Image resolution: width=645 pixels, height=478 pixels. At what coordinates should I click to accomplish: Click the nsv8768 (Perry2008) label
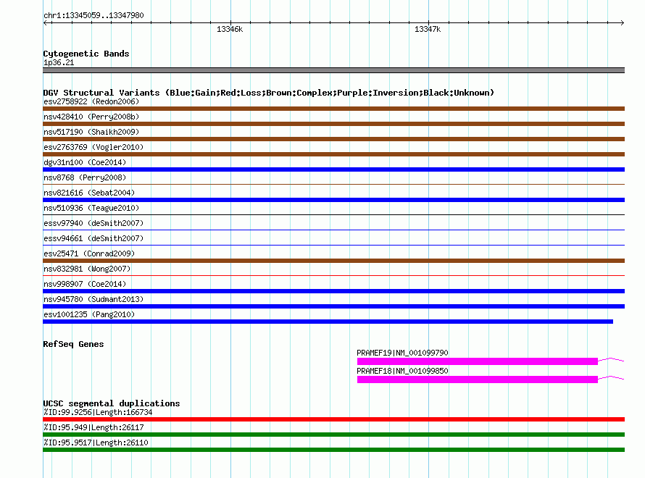tap(85, 177)
